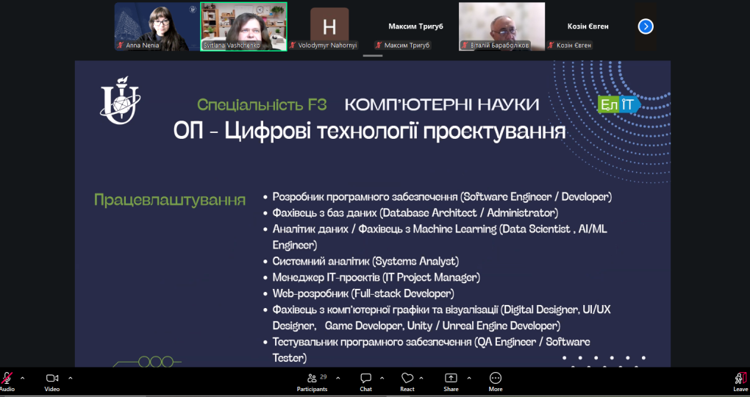Open the Participants panel
Screen dimensions: 750x397
tap(312, 379)
